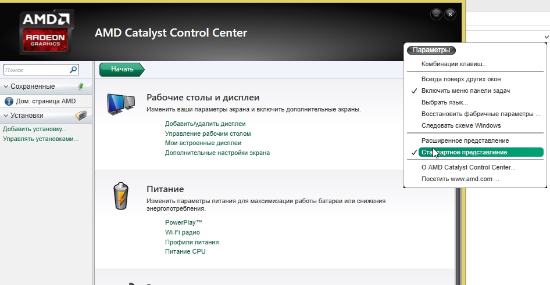Choose 'Выбрать язык...' from menu
This screenshot has width=550, height=285.
(x=445, y=102)
